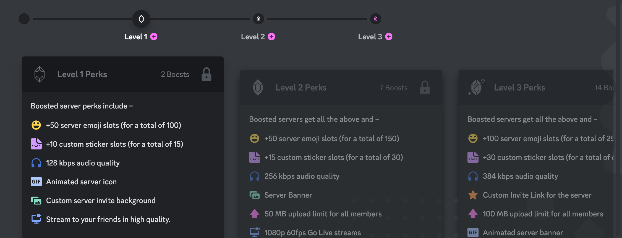The height and width of the screenshot is (238, 622).
Task: Click the pink plus next to Level 1
Action: 154,37
